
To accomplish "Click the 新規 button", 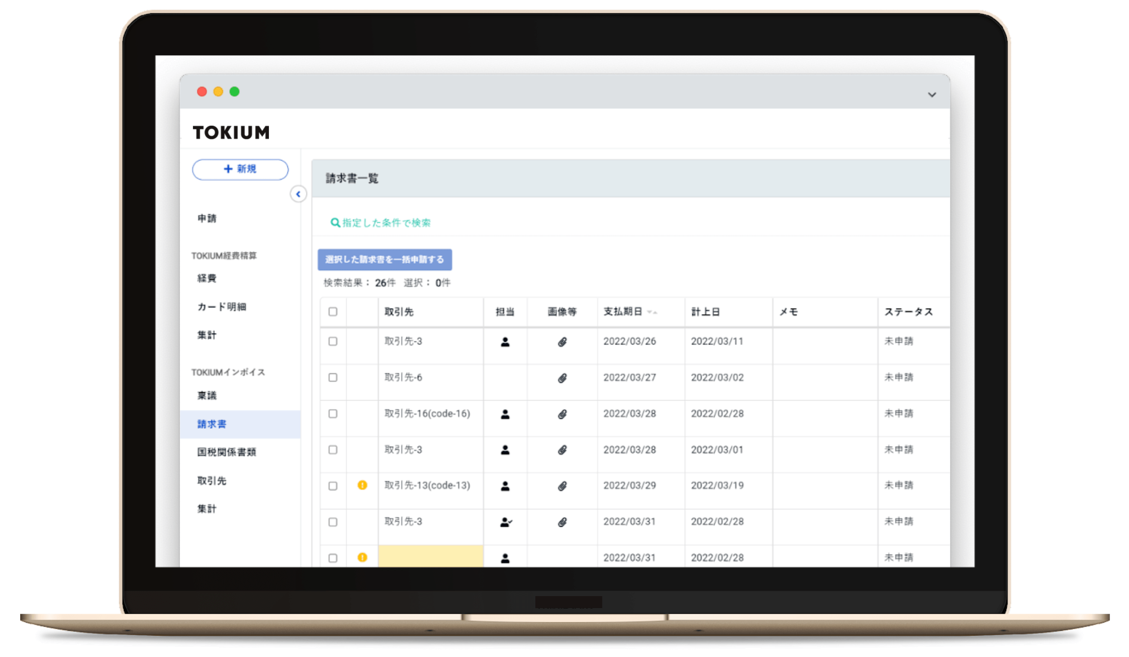I will 240,169.
